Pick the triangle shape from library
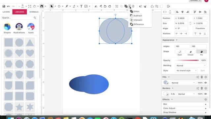The height and width of the screenshot is (119, 211). [30, 43]
